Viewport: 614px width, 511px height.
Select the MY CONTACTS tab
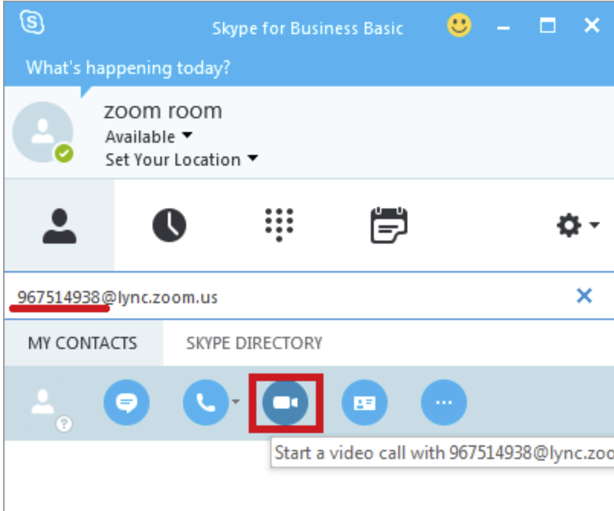[x=82, y=343]
